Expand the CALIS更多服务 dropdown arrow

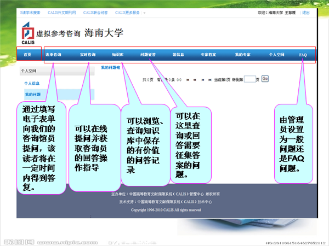pos(144,13)
